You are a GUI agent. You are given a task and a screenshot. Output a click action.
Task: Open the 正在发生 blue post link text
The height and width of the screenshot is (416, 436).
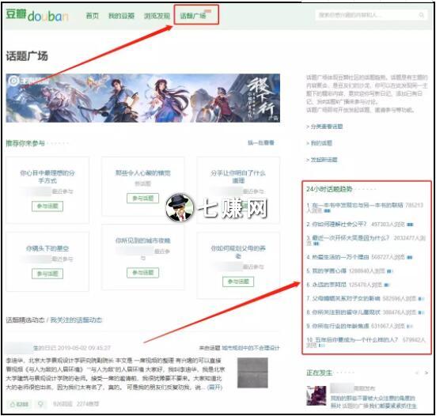coord(373,402)
